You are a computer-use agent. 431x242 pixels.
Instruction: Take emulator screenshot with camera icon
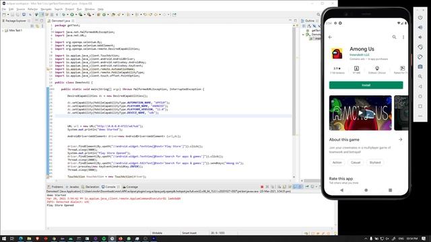tap(420, 67)
